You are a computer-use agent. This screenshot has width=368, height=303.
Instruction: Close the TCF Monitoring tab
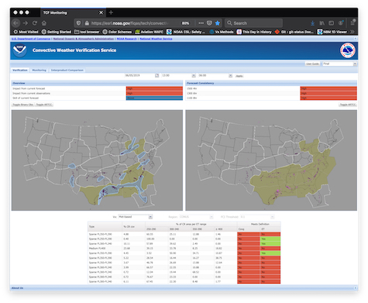tap(101, 12)
